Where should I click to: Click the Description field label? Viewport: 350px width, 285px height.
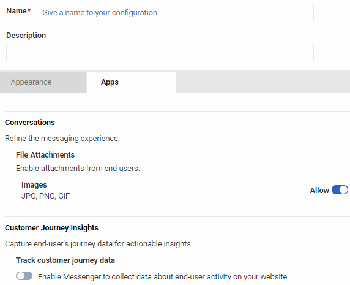pyautogui.click(x=26, y=36)
